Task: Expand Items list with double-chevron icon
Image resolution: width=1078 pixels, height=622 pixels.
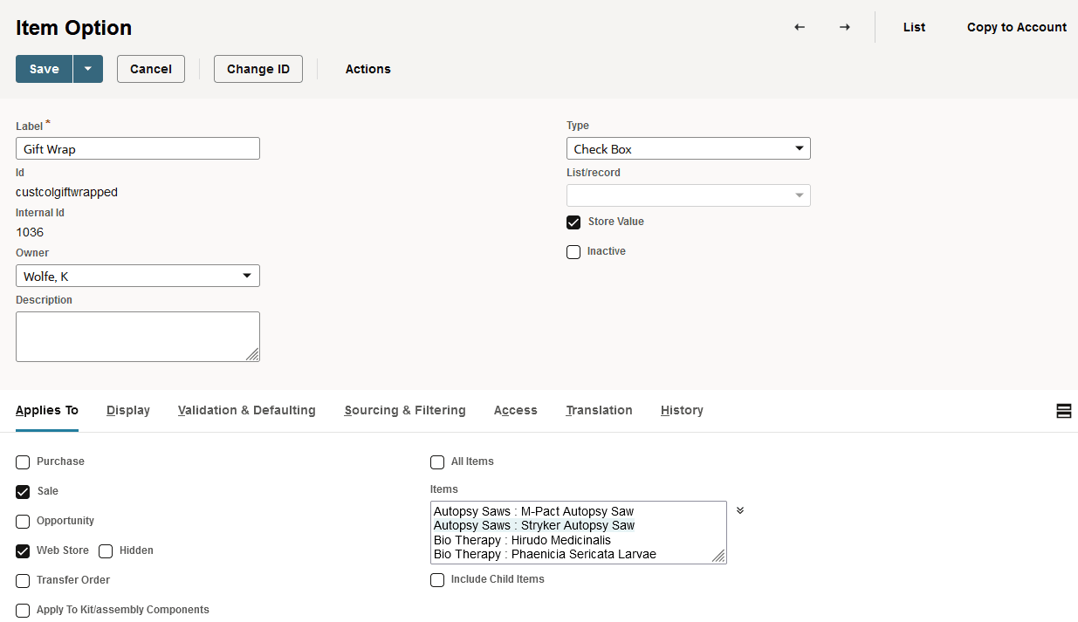Action: [x=740, y=510]
